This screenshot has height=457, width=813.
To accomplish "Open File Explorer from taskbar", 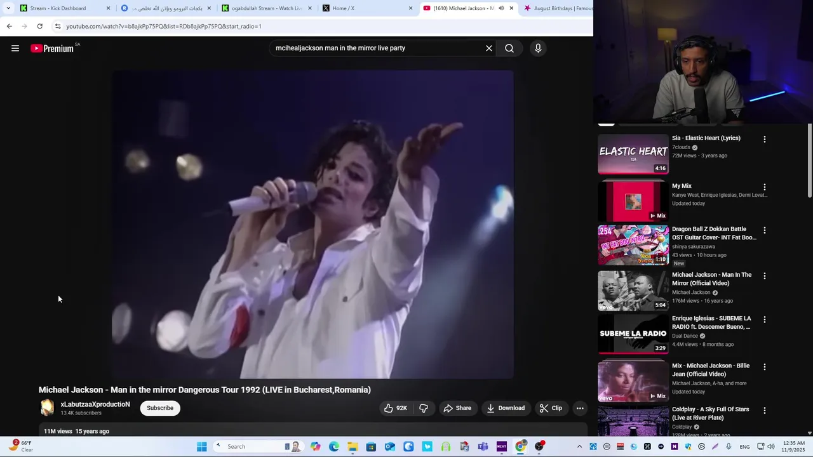I will (x=353, y=447).
